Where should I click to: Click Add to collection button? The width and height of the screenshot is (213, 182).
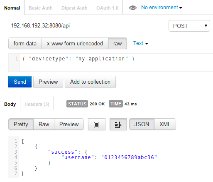[90, 82]
